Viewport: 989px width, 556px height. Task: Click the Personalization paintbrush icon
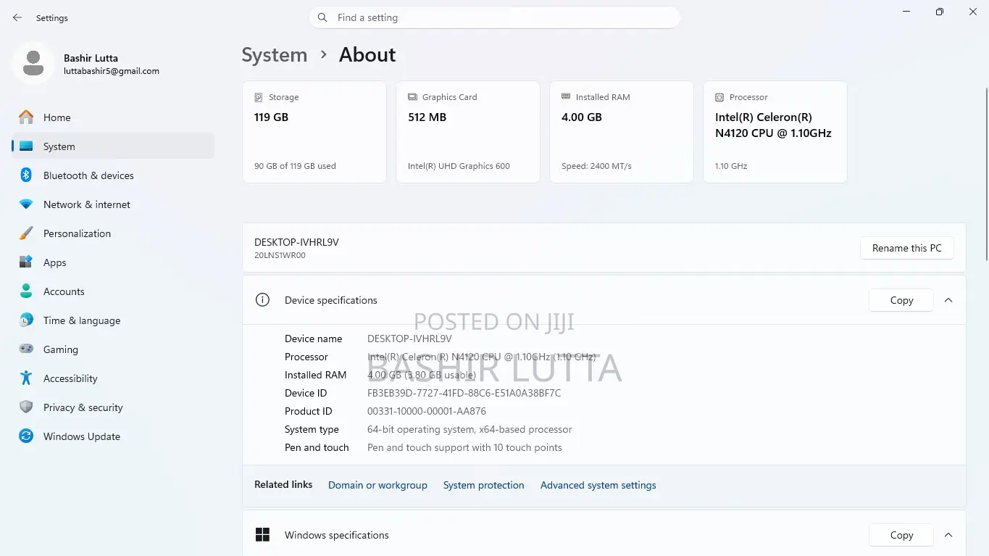(26, 233)
